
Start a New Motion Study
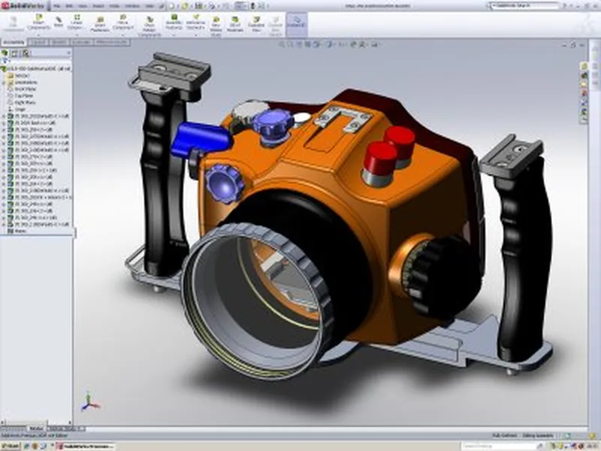[216, 21]
